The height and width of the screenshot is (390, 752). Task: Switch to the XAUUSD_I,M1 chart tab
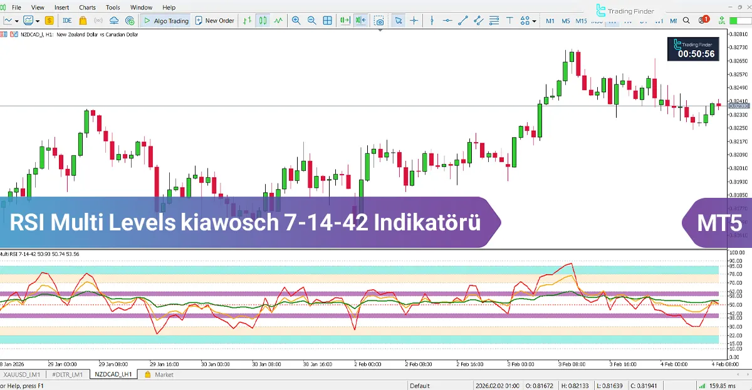pos(23,374)
